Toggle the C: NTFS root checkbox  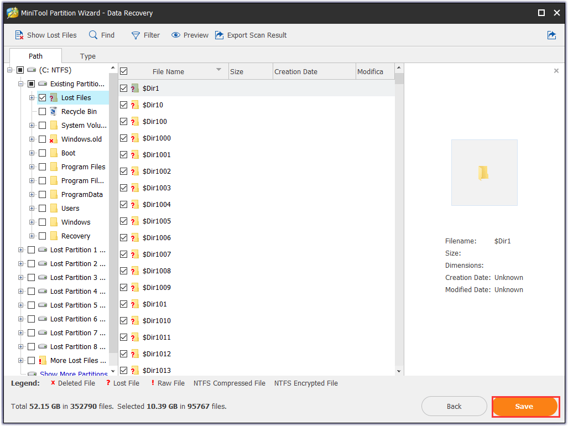20,70
